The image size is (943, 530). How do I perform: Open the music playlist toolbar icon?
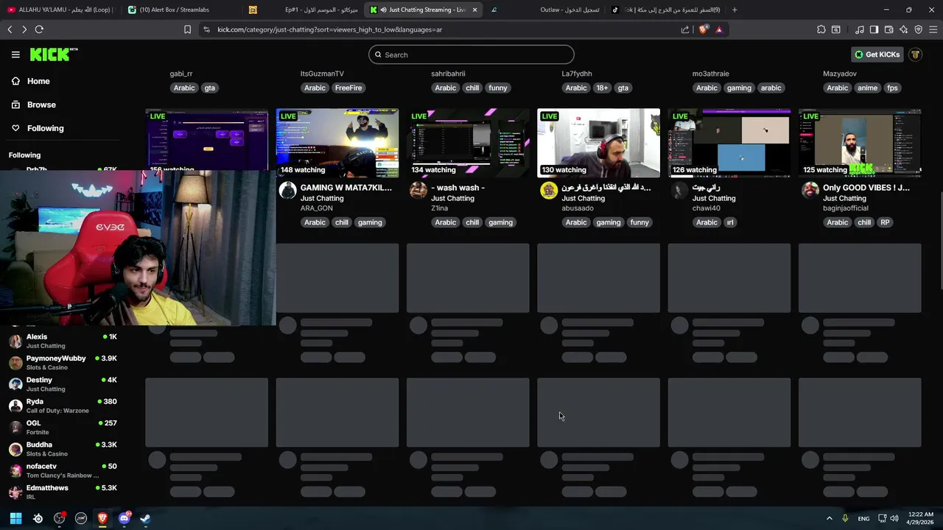click(860, 29)
